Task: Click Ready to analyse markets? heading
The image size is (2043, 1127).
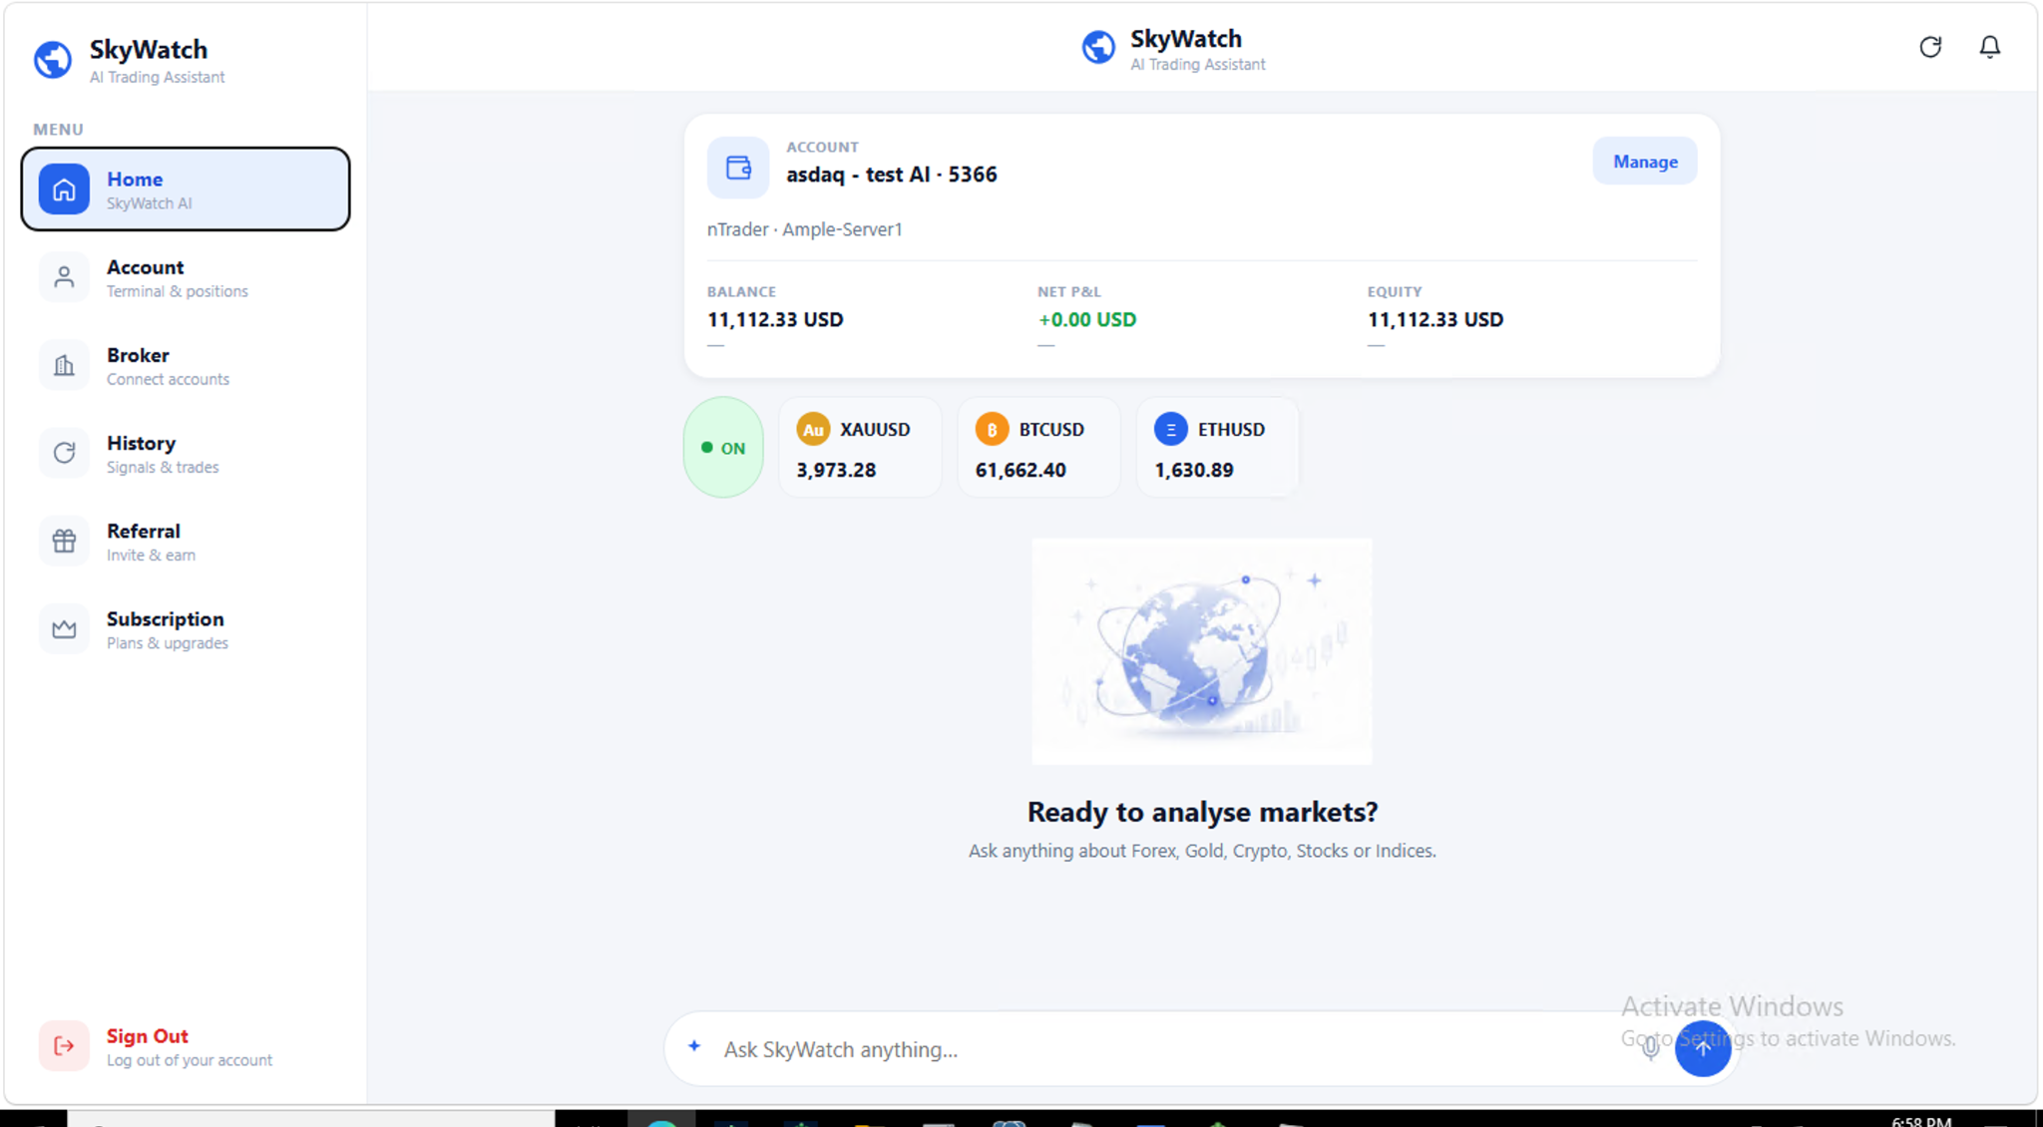Action: tap(1202, 812)
